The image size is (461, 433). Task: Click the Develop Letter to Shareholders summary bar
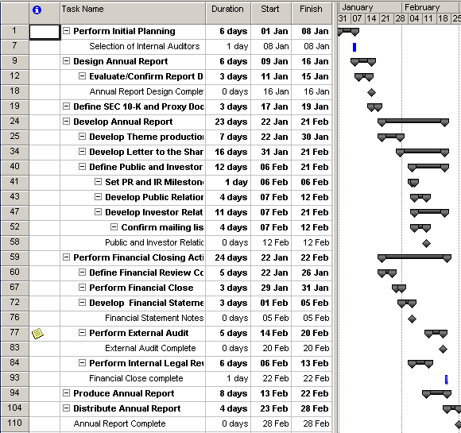(x=422, y=153)
